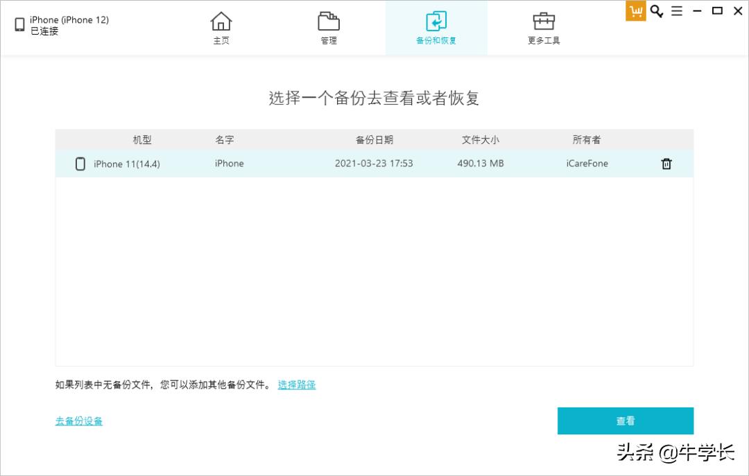Click the 备份日期 column header
This screenshot has width=749, height=476.
pos(374,139)
